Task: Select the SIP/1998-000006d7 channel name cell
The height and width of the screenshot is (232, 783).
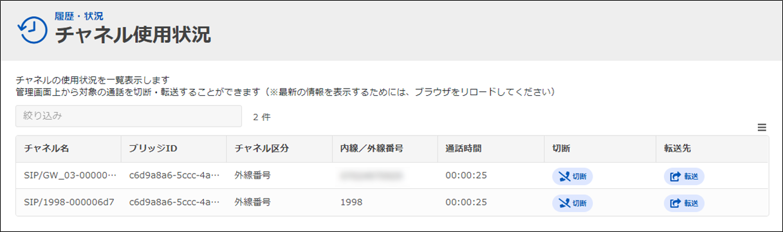Action: 69,202
